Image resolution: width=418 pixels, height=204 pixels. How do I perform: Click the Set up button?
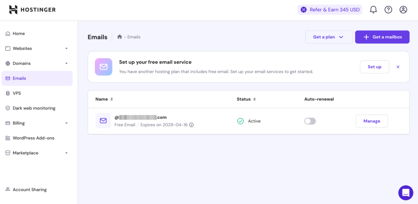point(374,67)
